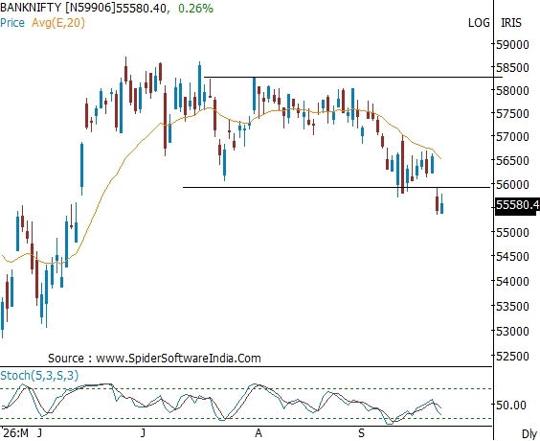This screenshot has width=540, height=441.
Task: Click the 52500 price axis label
Action: click(x=512, y=357)
